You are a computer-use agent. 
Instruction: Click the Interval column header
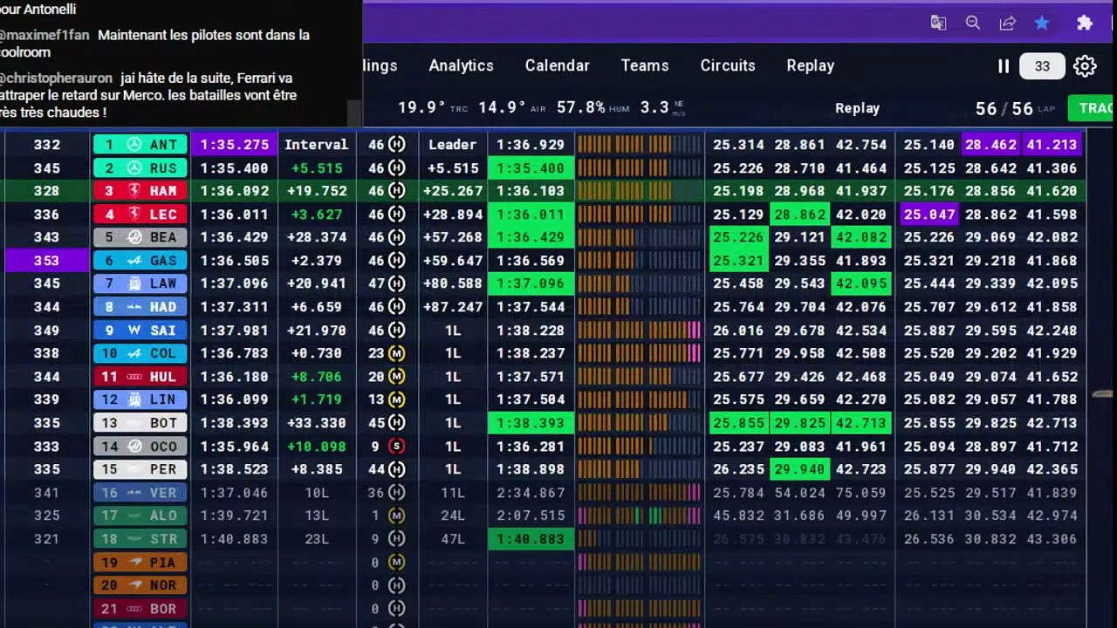click(316, 145)
